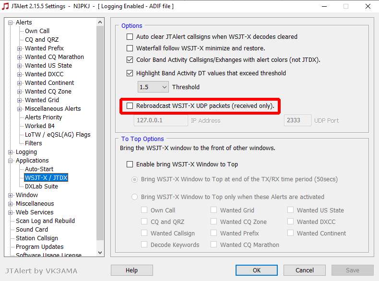This screenshot has height=281, width=379.
Task: Open LoTW / eQSL(AG) Flags page
Action: point(58,135)
